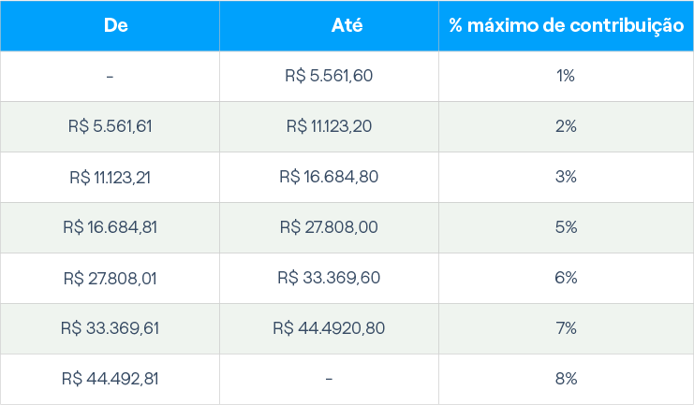Image resolution: width=694 pixels, height=405 pixels.
Task: Click the R$ 33.369,61 cell
Action: [x=111, y=328]
